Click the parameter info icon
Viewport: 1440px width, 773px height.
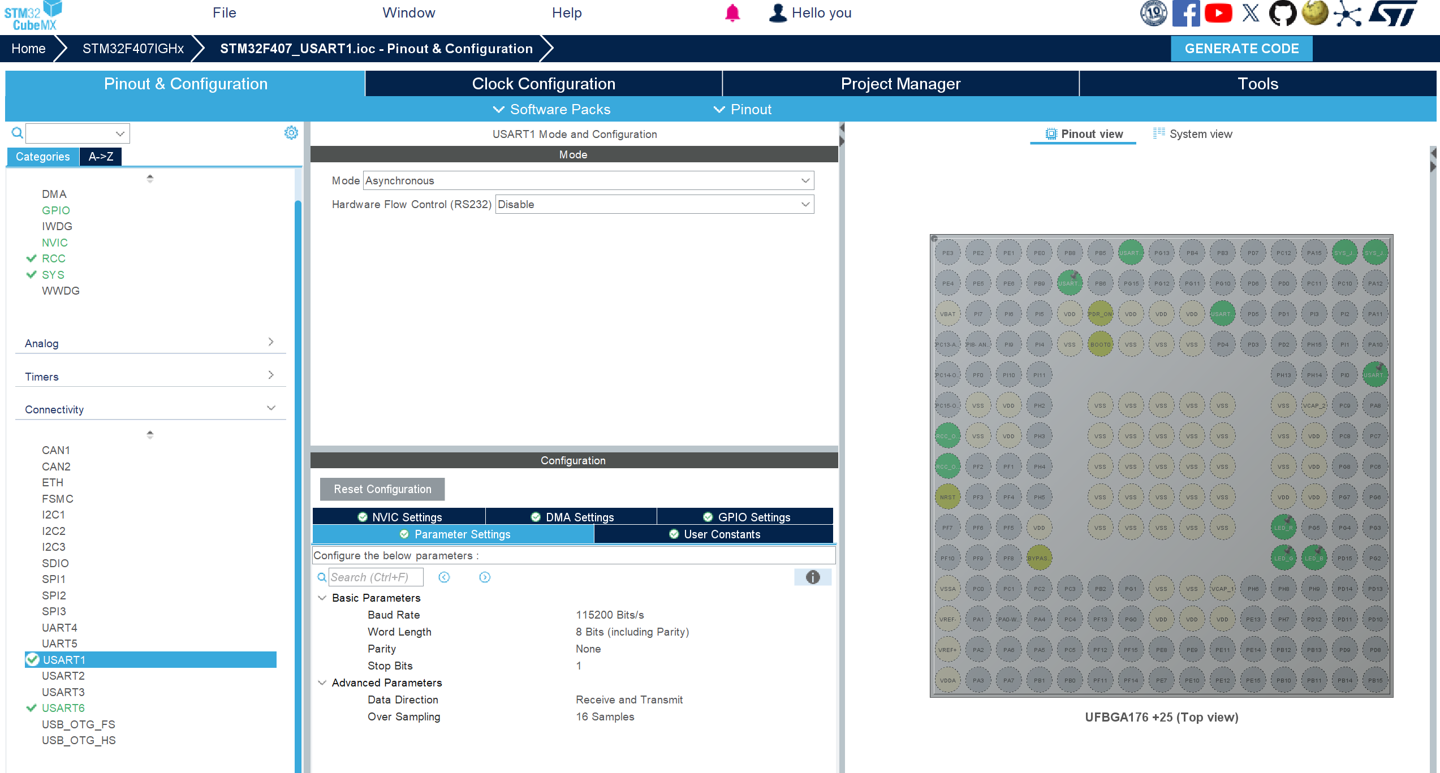(812, 577)
